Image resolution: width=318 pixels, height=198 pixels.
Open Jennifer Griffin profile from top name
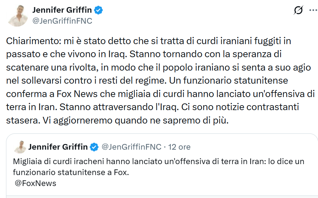point(62,10)
